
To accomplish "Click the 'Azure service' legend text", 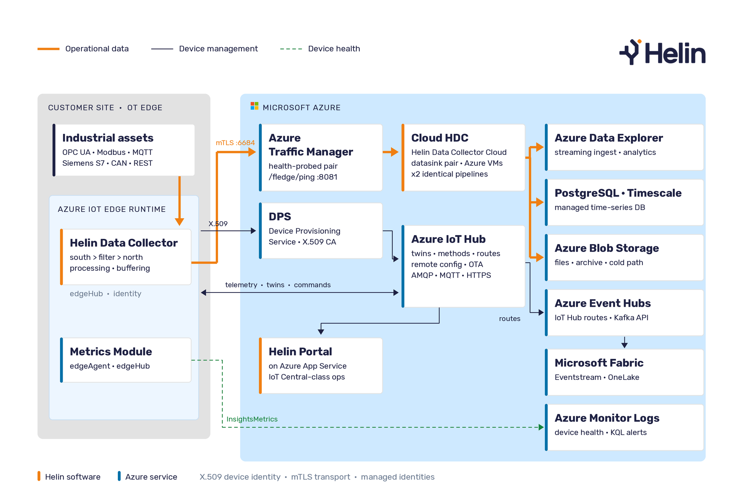I will (x=151, y=477).
